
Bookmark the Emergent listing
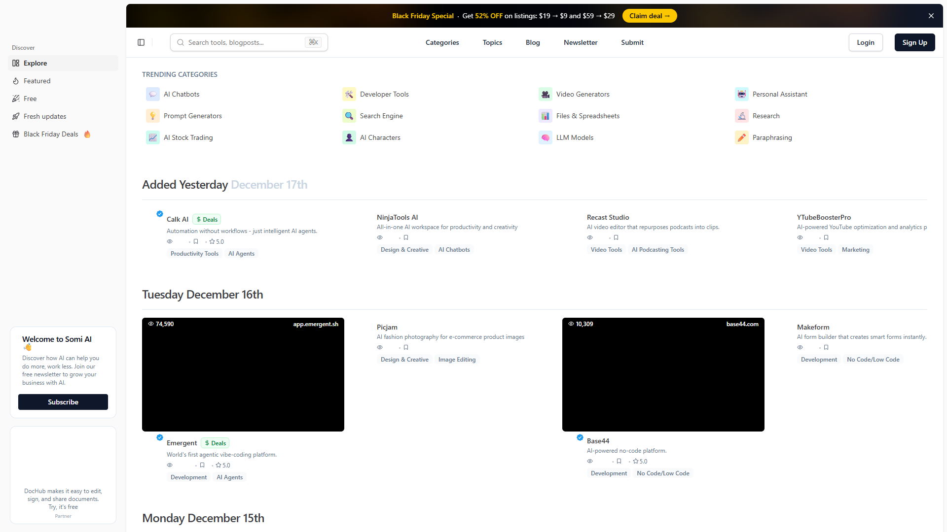tap(202, 465)
